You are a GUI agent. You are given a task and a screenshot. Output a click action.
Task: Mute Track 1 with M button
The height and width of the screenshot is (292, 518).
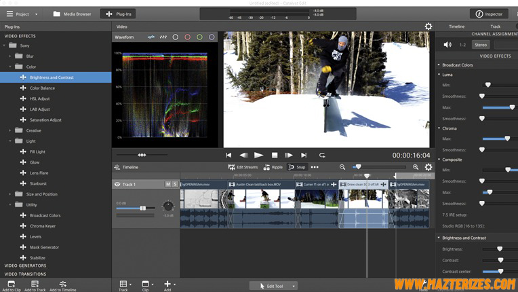click(x=168, y=184)
